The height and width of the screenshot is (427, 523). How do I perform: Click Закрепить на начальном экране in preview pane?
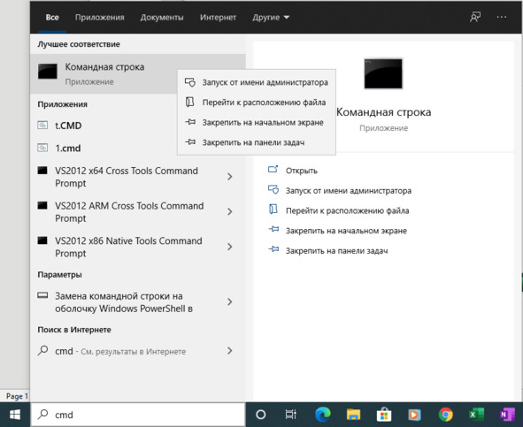coord(346,231)
